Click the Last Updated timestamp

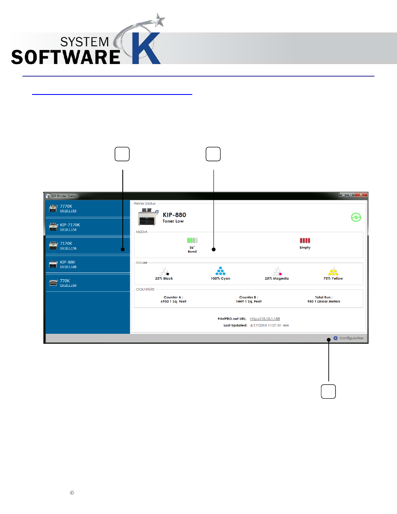tap(269, 325)
